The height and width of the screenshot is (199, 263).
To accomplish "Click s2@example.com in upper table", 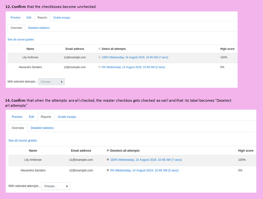I will coord(75,67).
